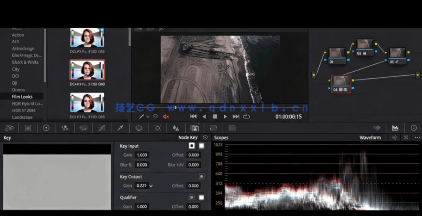Select the LUT thumbnail ending in D65
422x216 pixels.
click(87, 102)
